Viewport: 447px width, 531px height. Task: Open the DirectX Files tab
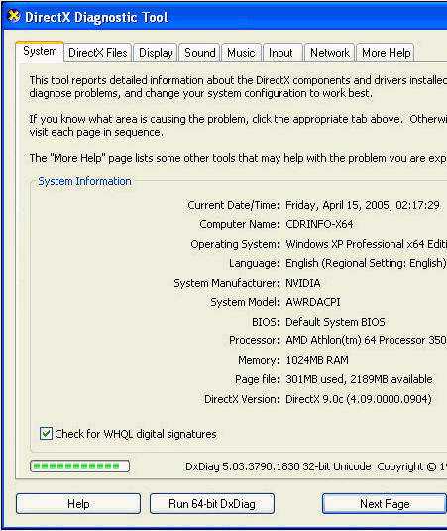point(98,53)
